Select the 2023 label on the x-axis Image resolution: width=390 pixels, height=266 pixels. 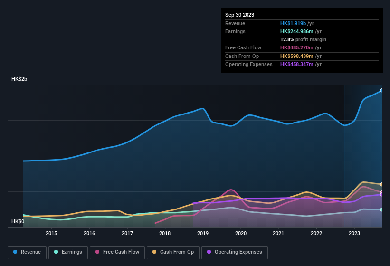coord(354,233)
